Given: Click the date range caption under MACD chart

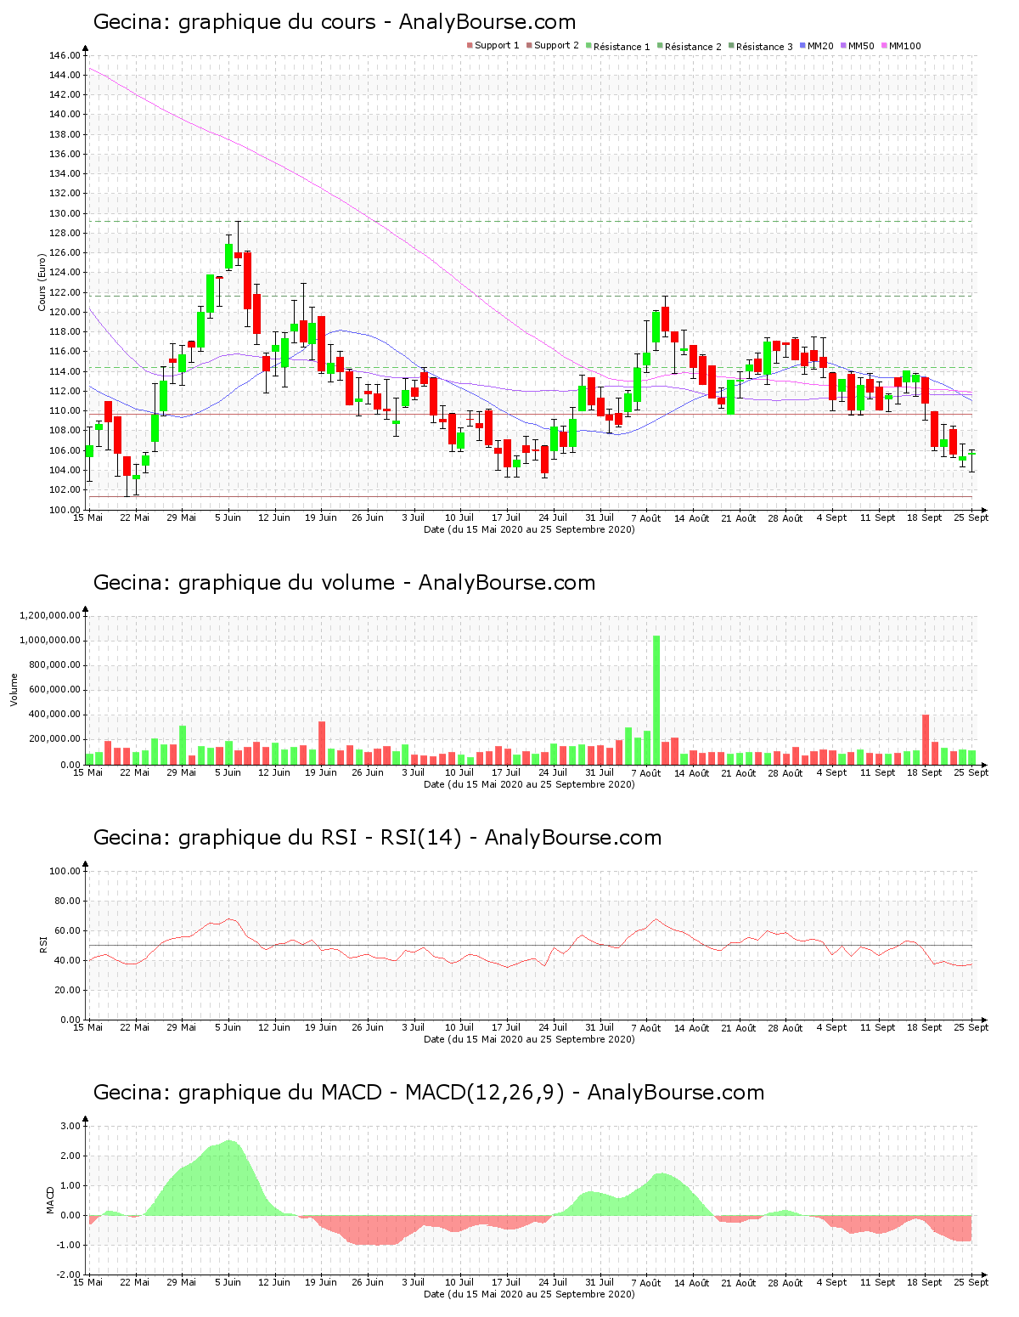Looking at the screenshot, I should click(529, 1294).
